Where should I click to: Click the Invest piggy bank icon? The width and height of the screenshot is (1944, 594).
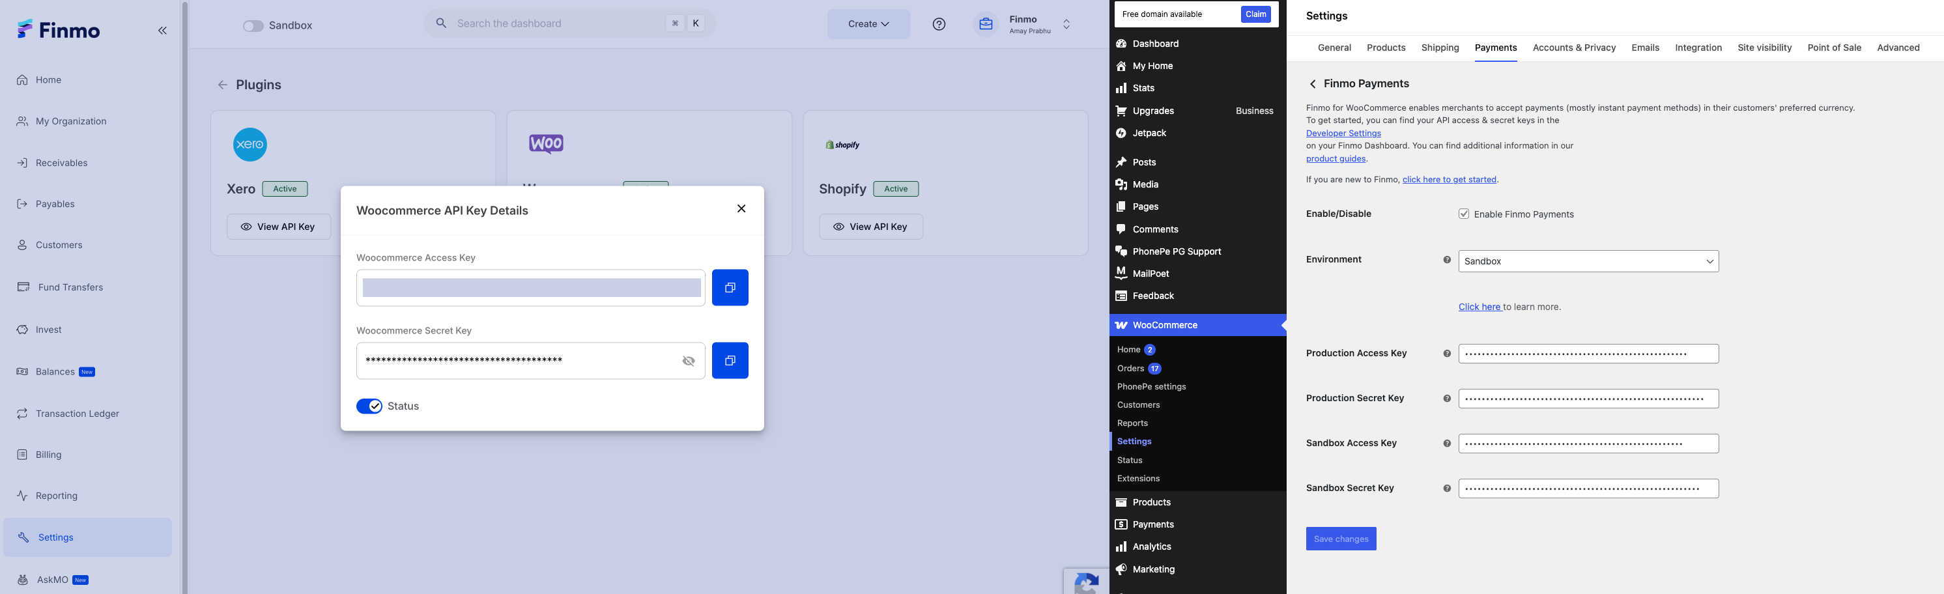tap(23, 330)
